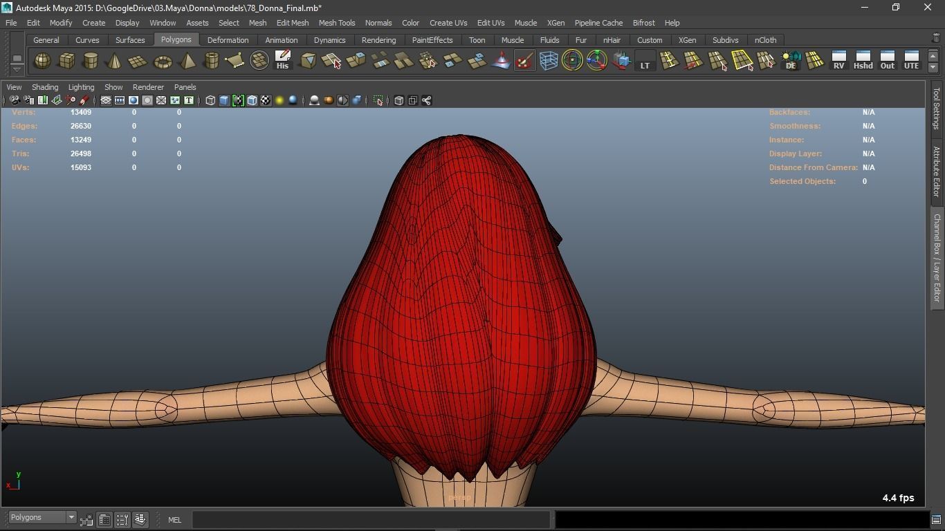The width and height of the screenshot is (945, 531).
Task: Open Out Outliner shelf button
Action: (x=887, y=61)
